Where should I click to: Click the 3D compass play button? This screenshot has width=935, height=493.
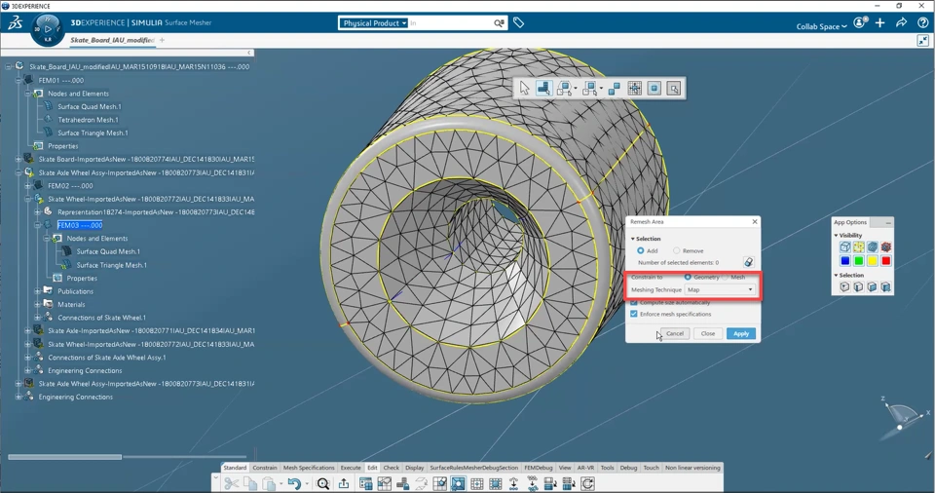click(x=46, y=28)
